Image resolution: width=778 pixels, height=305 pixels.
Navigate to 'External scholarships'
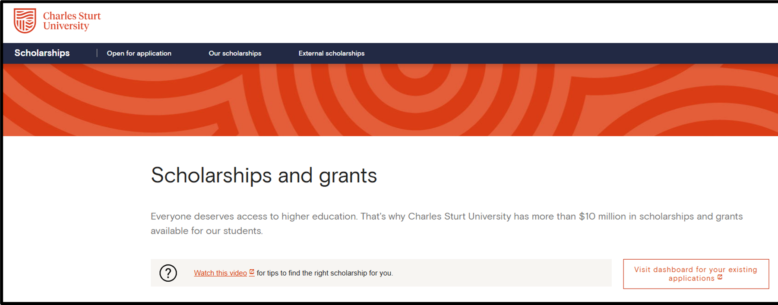331,53
